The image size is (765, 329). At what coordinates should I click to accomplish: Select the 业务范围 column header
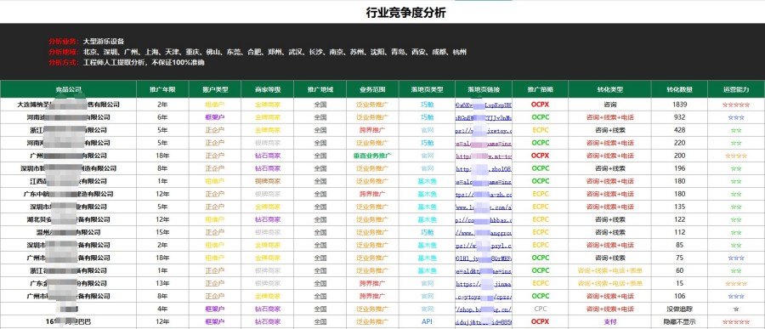point(373,90)
